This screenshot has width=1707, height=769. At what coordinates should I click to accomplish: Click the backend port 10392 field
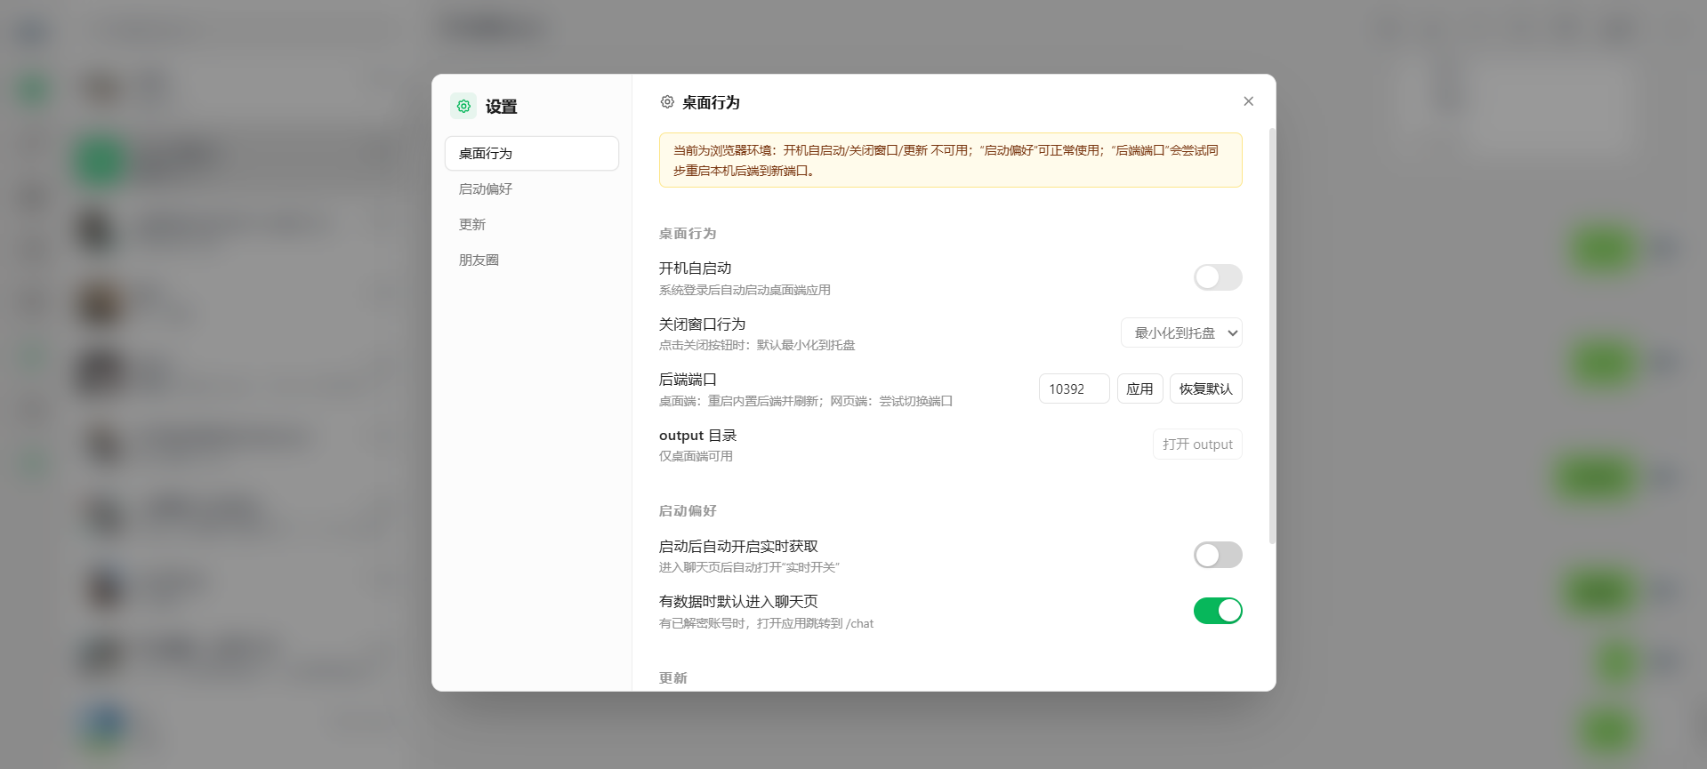click(1075, 389)
